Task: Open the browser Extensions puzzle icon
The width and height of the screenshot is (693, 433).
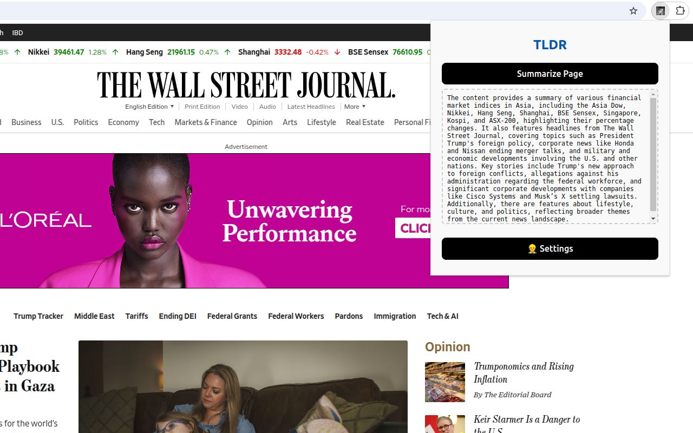Action: pos(681,11)
